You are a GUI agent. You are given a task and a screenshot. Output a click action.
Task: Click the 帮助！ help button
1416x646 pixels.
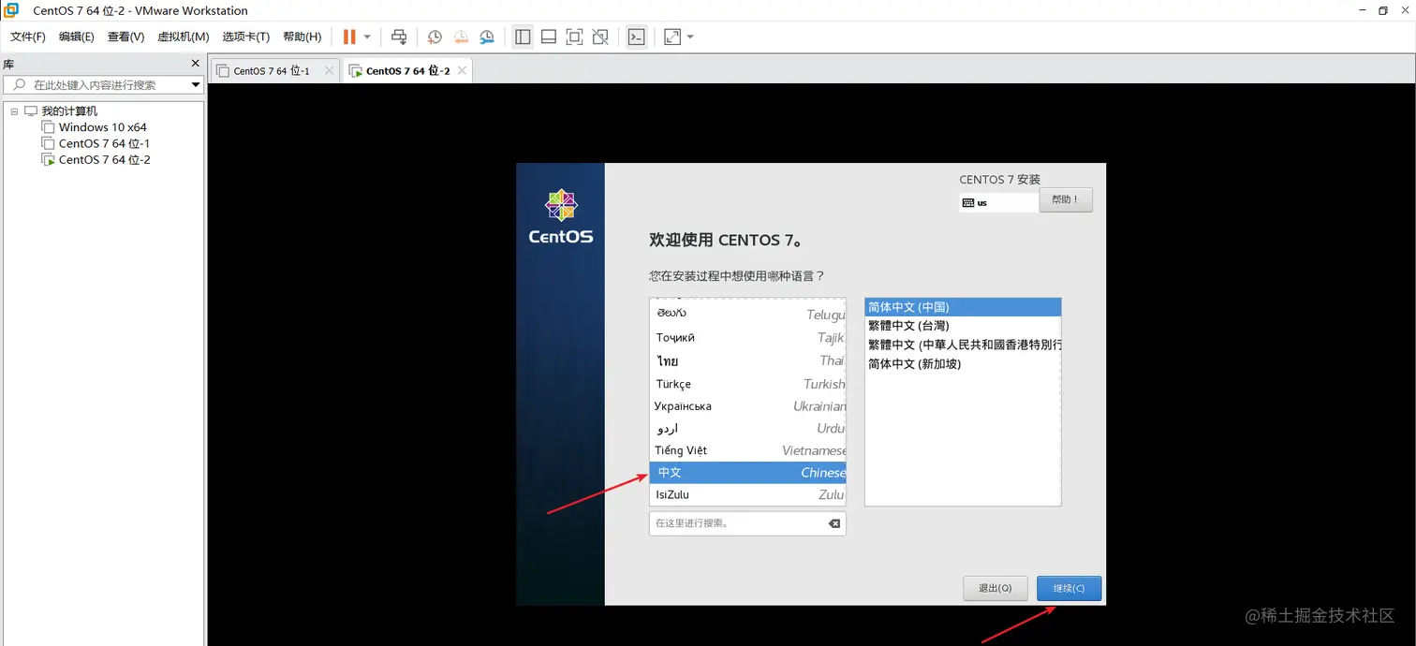pos(1066,199)
